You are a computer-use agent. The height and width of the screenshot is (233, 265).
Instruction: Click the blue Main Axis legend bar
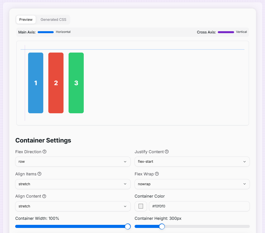46,32
